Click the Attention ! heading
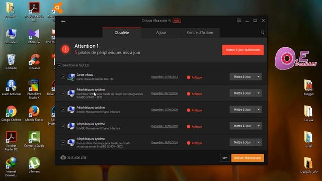 [x=86, y=46]
